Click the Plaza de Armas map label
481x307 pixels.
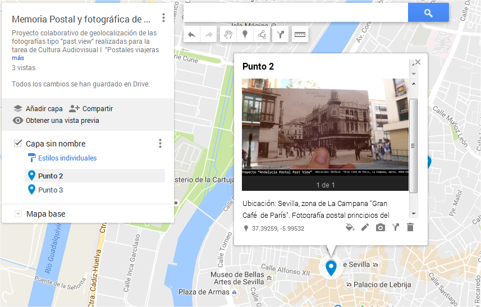[x=204, y=292]
